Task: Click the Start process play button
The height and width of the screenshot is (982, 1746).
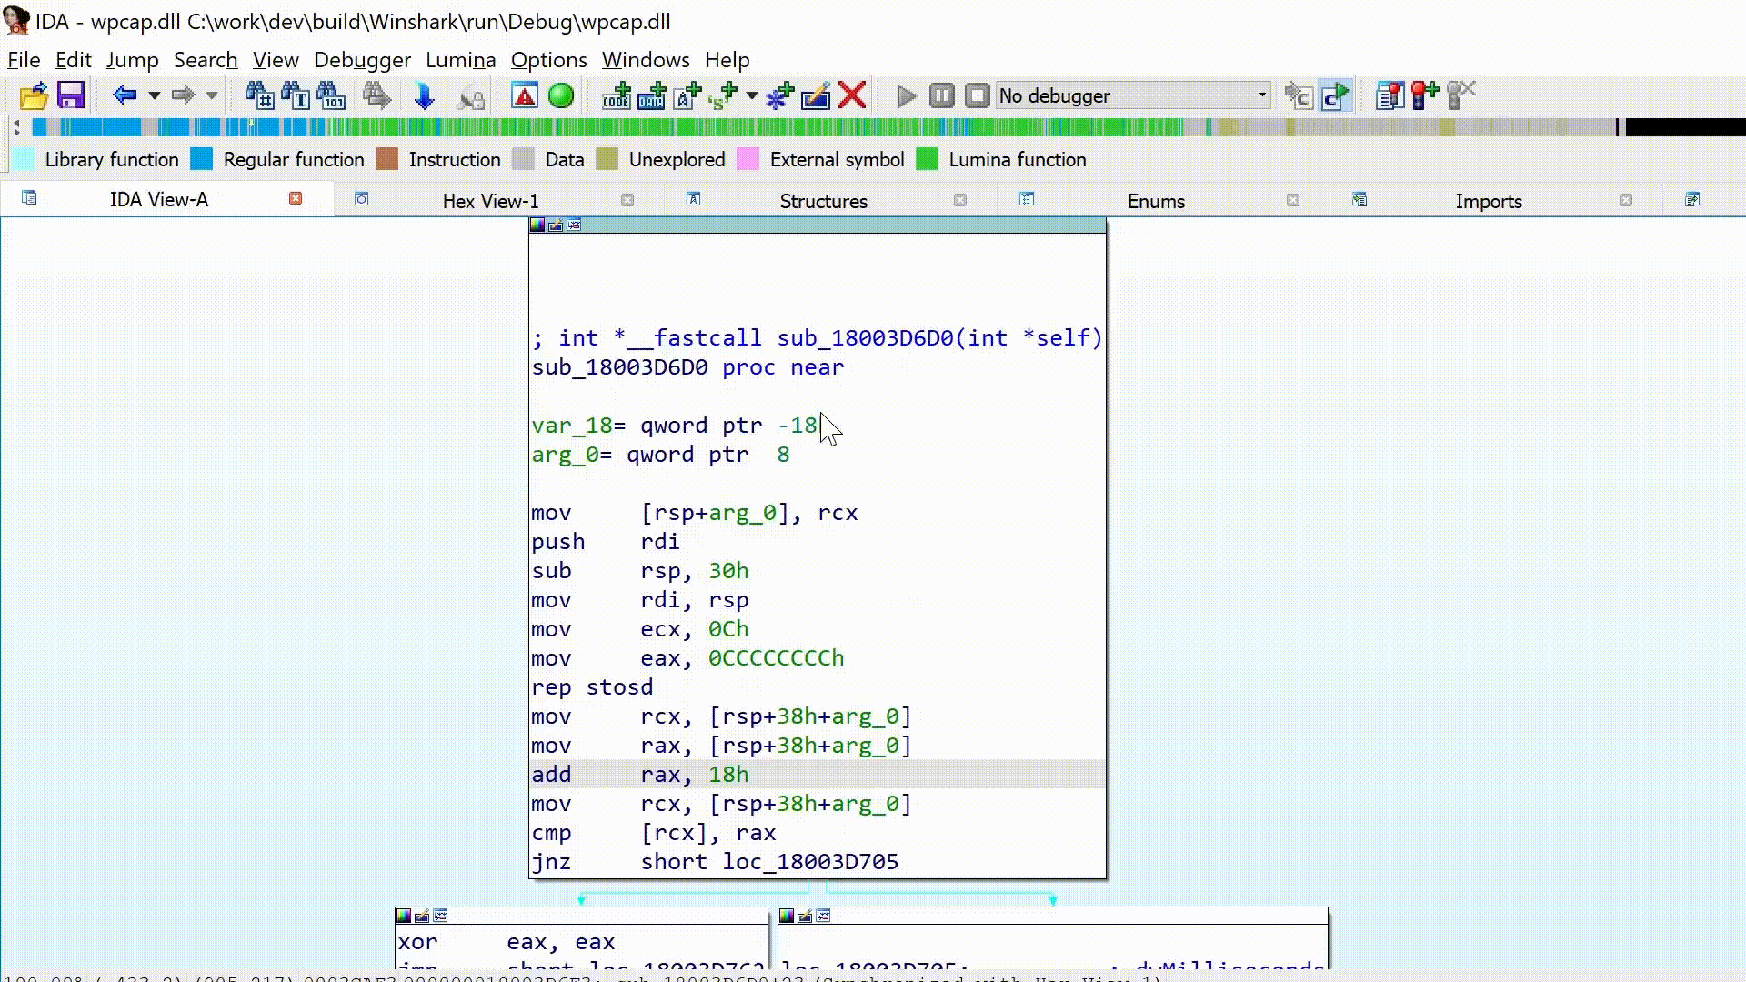Action: (906, 95)
